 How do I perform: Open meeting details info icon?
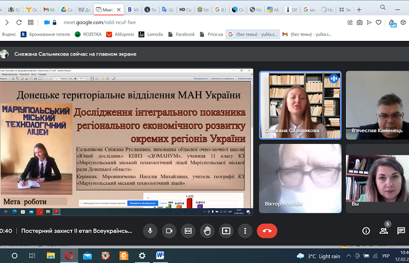tap(366, 230)
